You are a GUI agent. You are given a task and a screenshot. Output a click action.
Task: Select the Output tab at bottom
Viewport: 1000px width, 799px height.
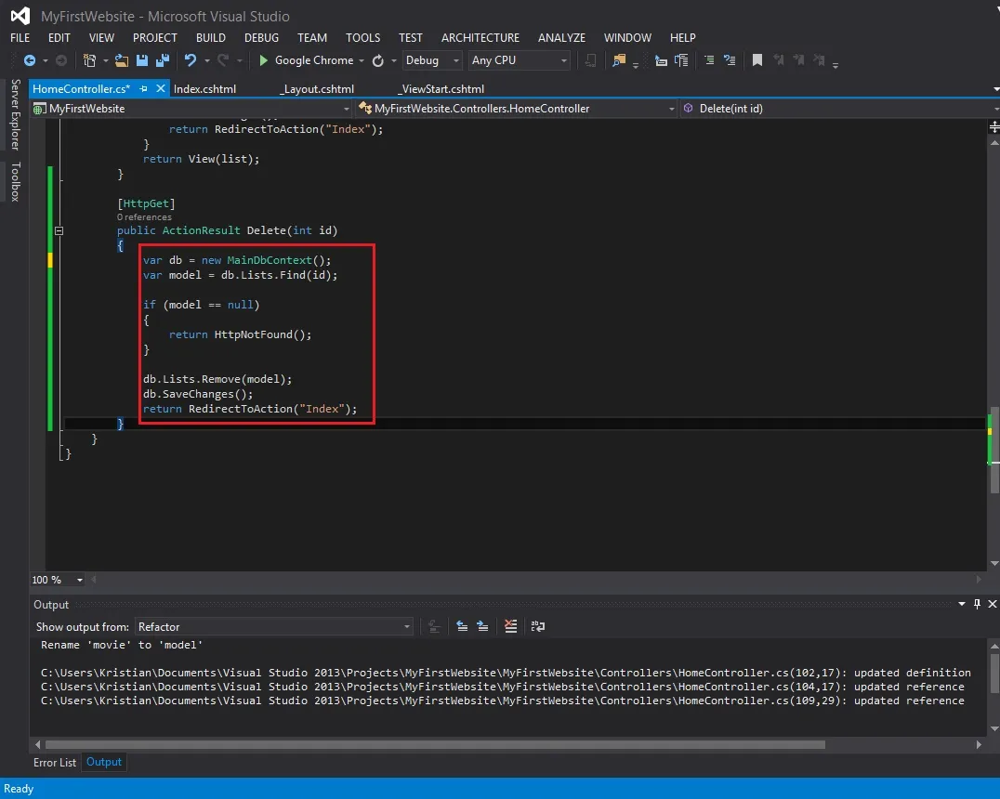click(x=104, y=762)
